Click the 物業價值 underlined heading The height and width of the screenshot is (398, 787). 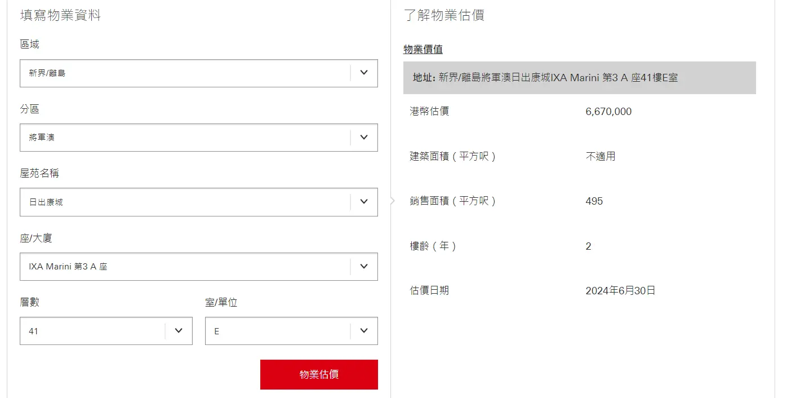423,50
